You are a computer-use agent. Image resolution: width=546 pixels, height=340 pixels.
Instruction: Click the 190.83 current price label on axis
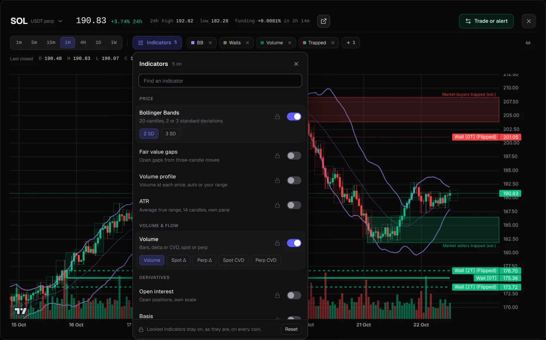(x=510, y=194)
